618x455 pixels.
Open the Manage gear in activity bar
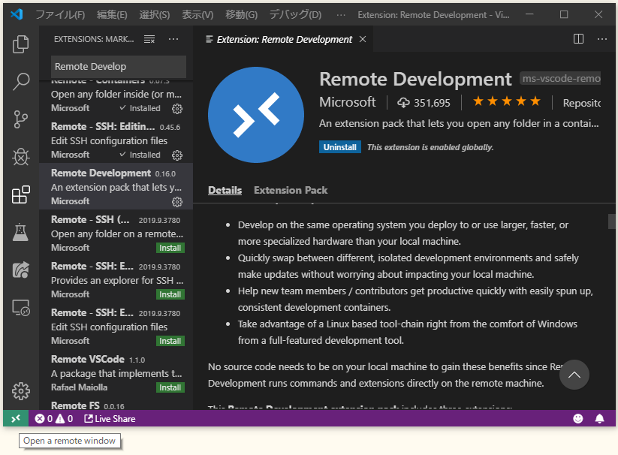(x=20, y=390)
